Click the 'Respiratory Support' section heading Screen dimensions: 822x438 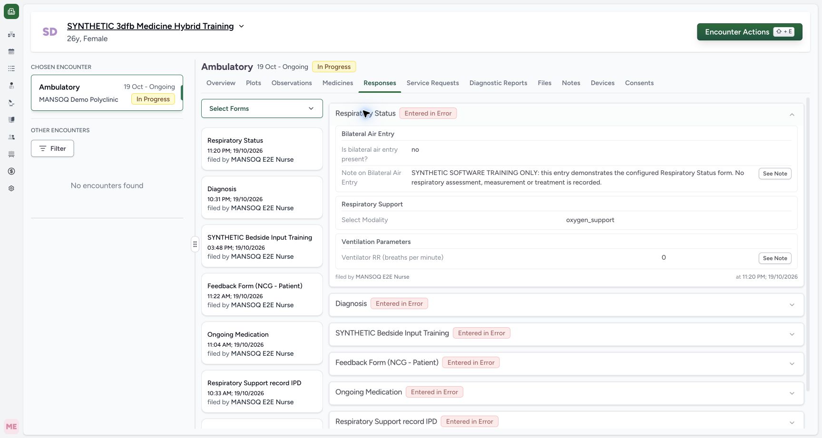[372, 204]
